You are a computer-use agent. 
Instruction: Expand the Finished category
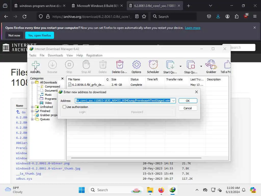(32, 111)
